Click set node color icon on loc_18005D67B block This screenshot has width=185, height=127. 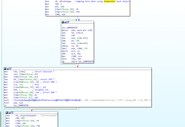63,22
